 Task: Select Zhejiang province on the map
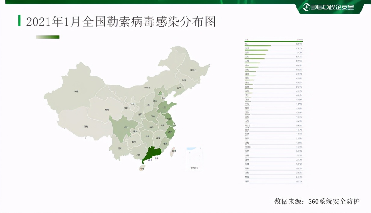[170, 132]
